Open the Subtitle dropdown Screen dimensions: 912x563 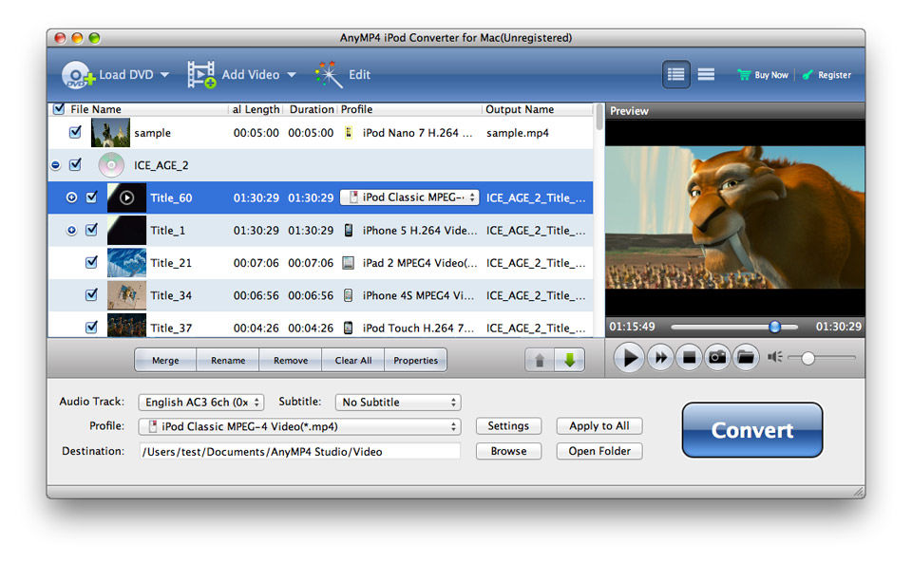click(x=398, y=402)
